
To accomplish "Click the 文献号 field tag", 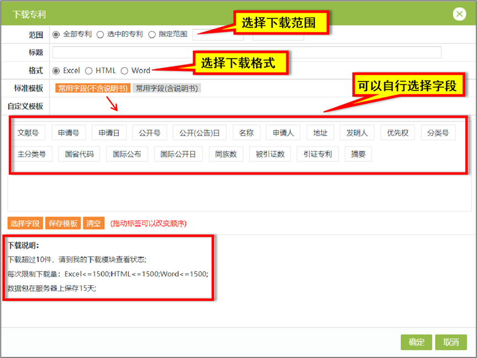I will [x=28, y=133].
